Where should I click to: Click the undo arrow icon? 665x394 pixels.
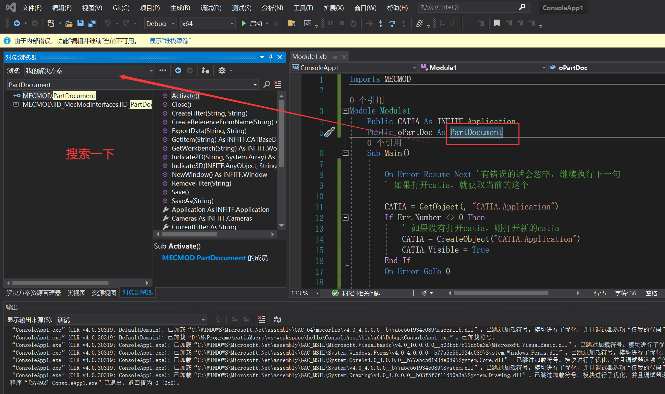[x=107, y=23]
